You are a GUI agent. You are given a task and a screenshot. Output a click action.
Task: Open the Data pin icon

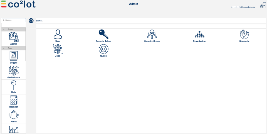coord(14,85)
